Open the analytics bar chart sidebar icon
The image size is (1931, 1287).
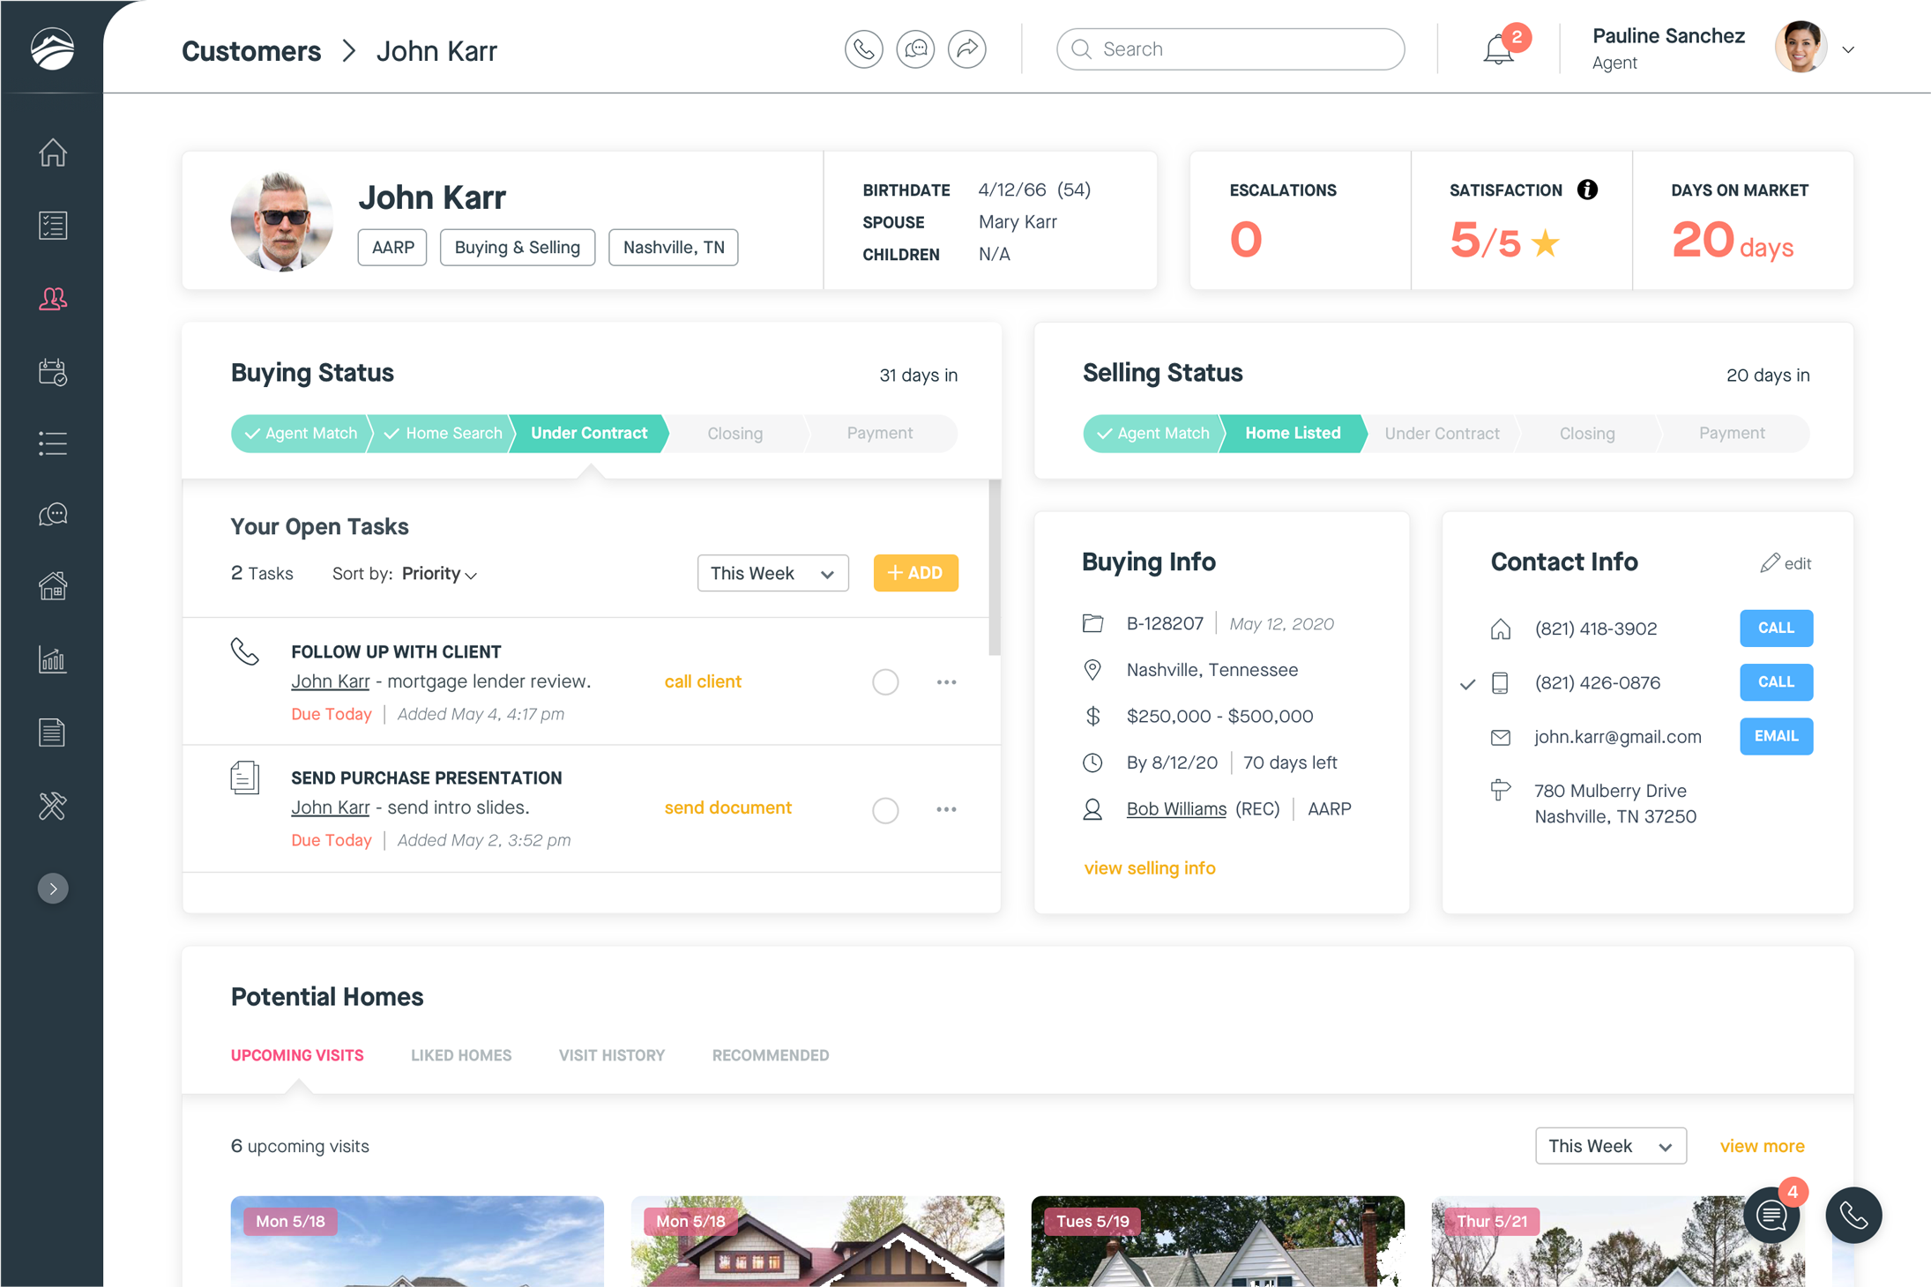pos(53,659)
